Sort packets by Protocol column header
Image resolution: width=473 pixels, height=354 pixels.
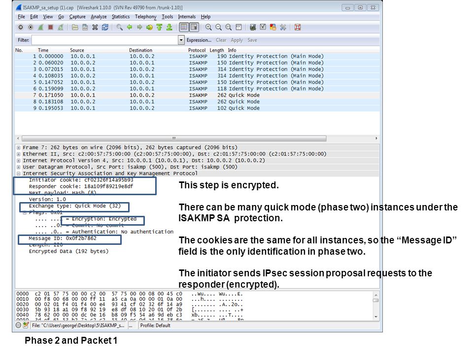[197, 50]
